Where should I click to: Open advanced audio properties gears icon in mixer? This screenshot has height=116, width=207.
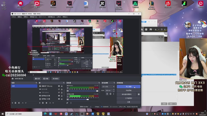tap(67, 103)
